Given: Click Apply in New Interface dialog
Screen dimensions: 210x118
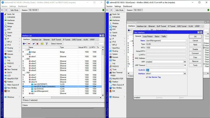Looking at the screenshot, I should (x=195, y=45).
